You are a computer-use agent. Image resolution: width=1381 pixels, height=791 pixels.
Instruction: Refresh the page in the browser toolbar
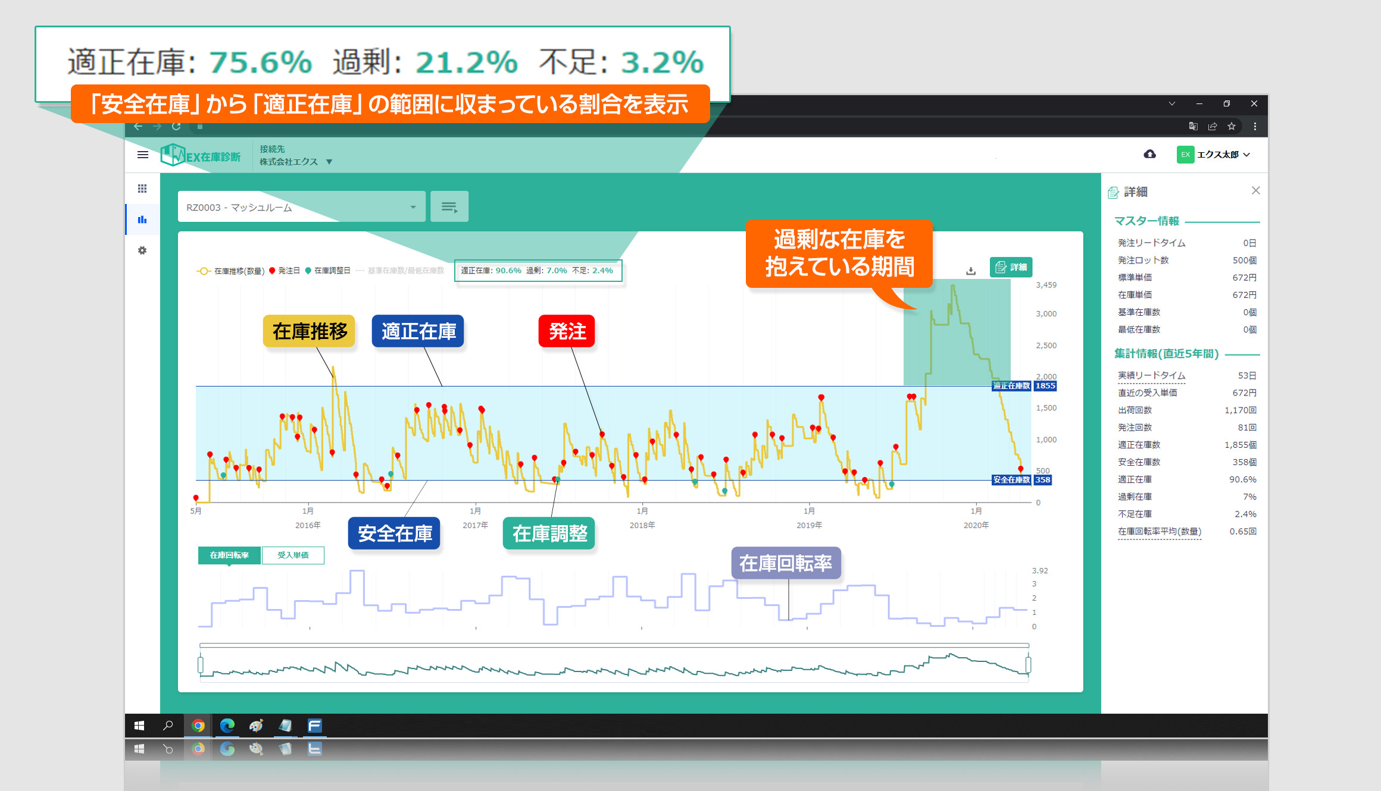(177, 127)
